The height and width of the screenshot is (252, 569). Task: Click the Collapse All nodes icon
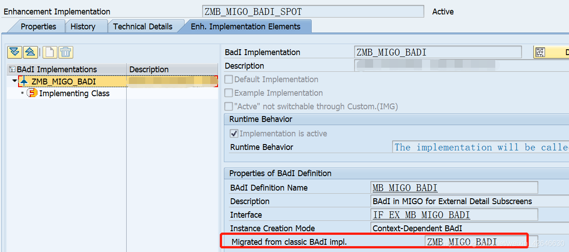tap(30, 52)
